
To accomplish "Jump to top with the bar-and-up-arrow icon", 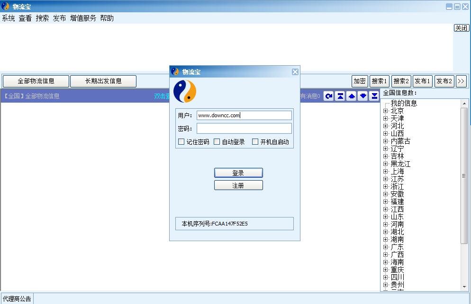I will (340, 96).
